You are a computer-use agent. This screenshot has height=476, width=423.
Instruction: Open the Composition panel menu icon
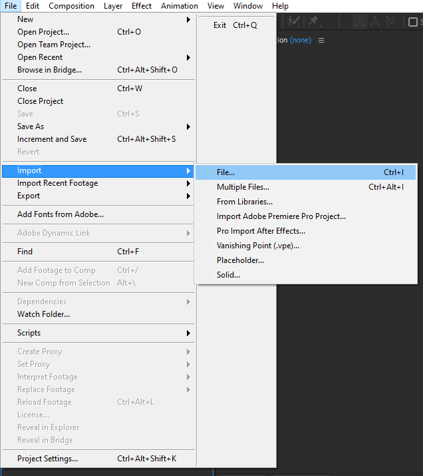[321, 40]
